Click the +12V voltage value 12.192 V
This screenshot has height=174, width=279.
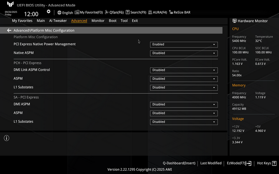pyautogui.click(x=238, y=131)
